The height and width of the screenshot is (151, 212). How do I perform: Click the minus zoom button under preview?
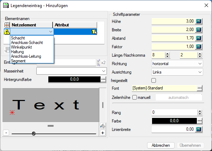[x=6, y=133]
